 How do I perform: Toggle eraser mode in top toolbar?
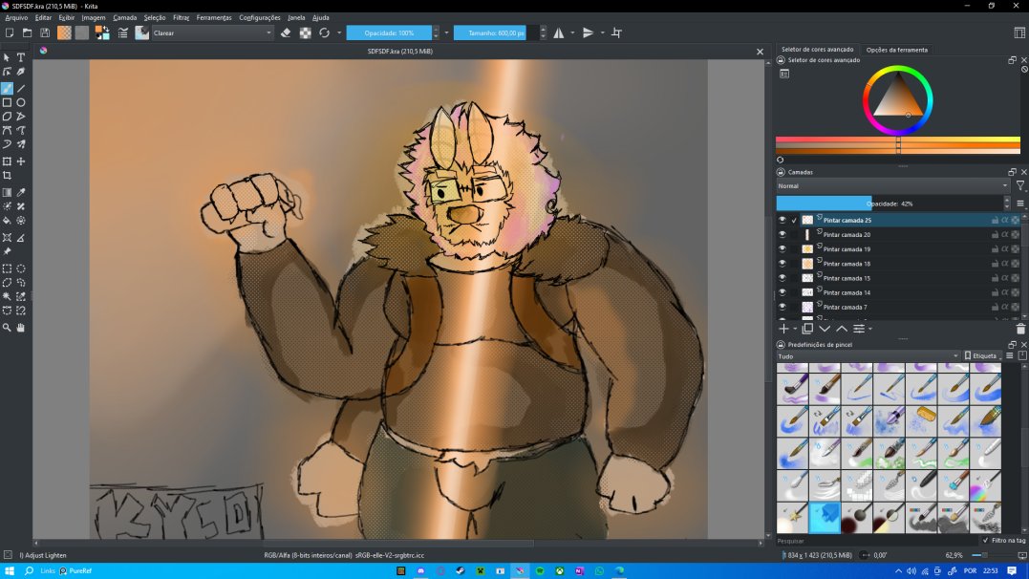click(286, 32)
